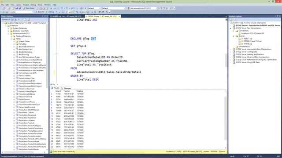Expand the Database Diagrams folder
Viewport: 282px width, 158px height.
point(11,36)
